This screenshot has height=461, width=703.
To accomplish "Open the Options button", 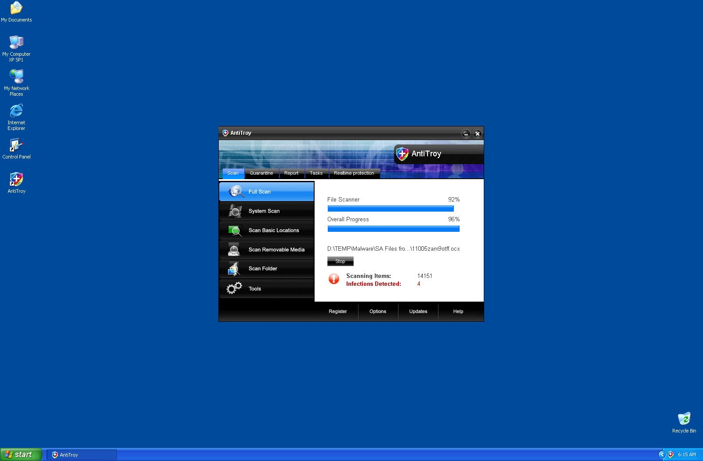I will coord(377,311).
